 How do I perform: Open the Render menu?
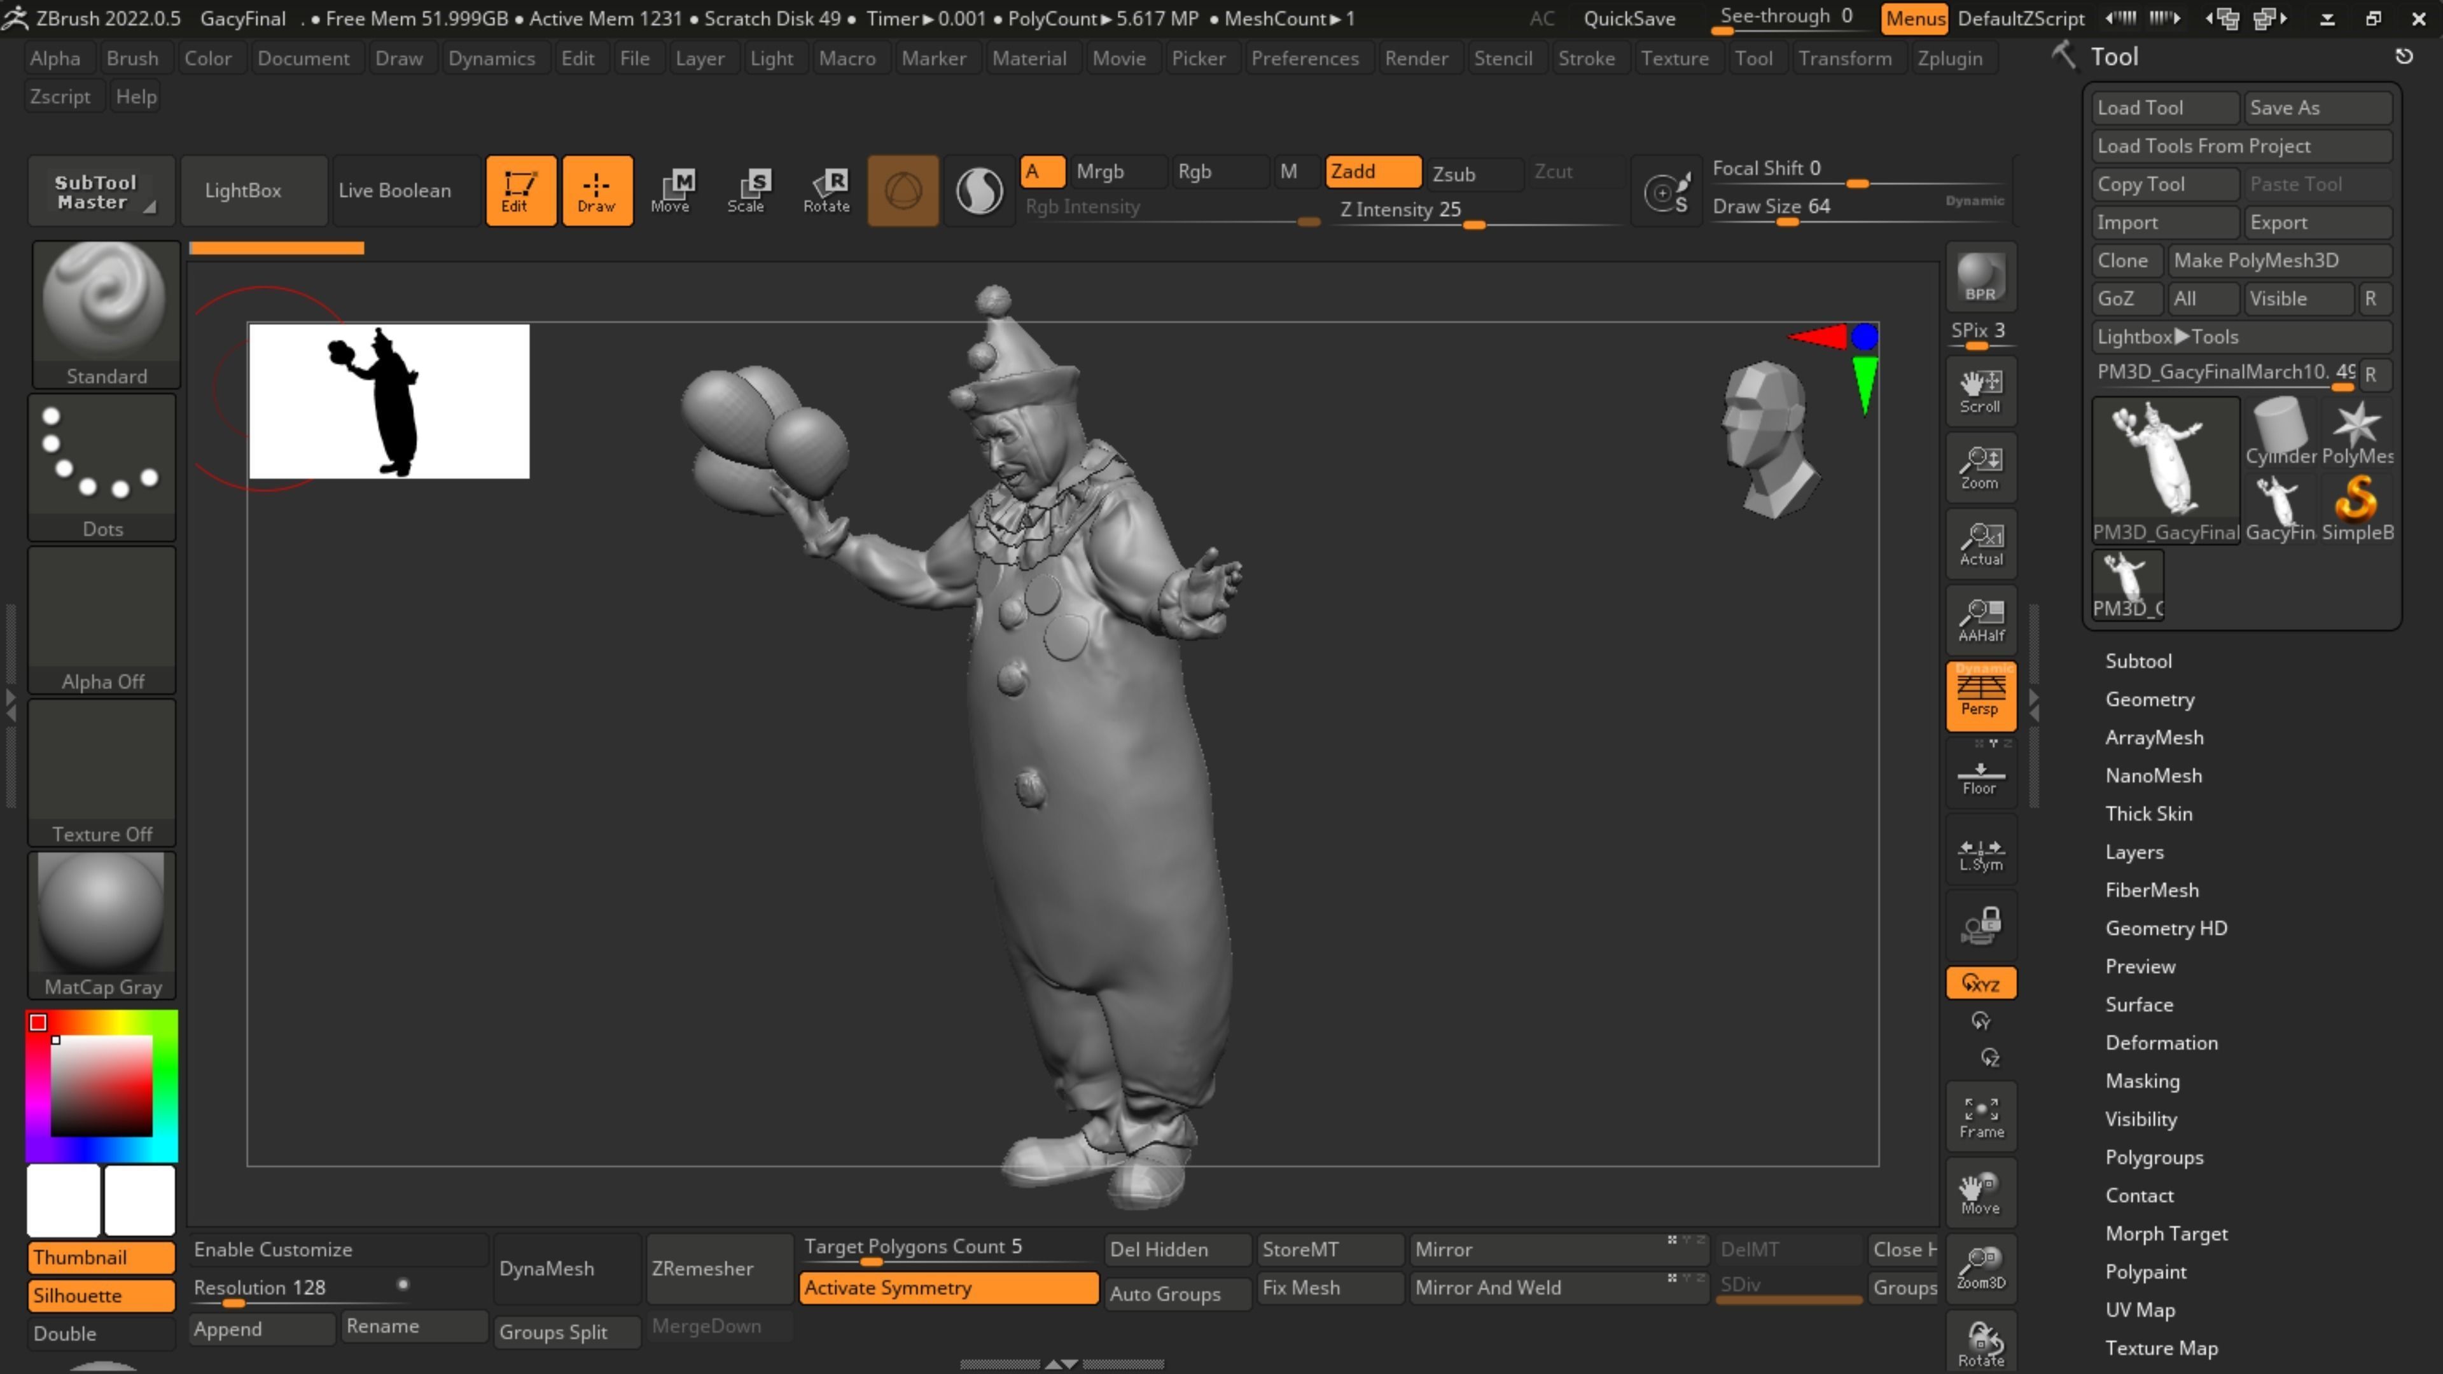click(x=1416, y=58)
